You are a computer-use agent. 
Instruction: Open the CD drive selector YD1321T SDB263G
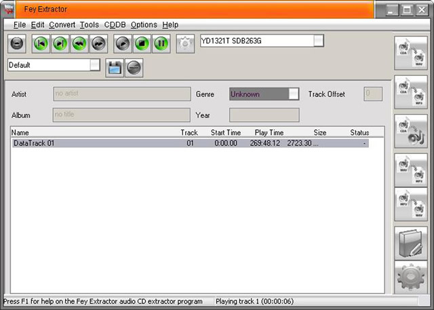(x=262, y=41)
